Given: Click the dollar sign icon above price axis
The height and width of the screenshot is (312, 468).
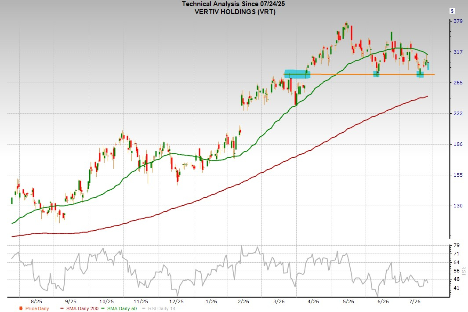Looking at the screenshot, I should [452, 11].
